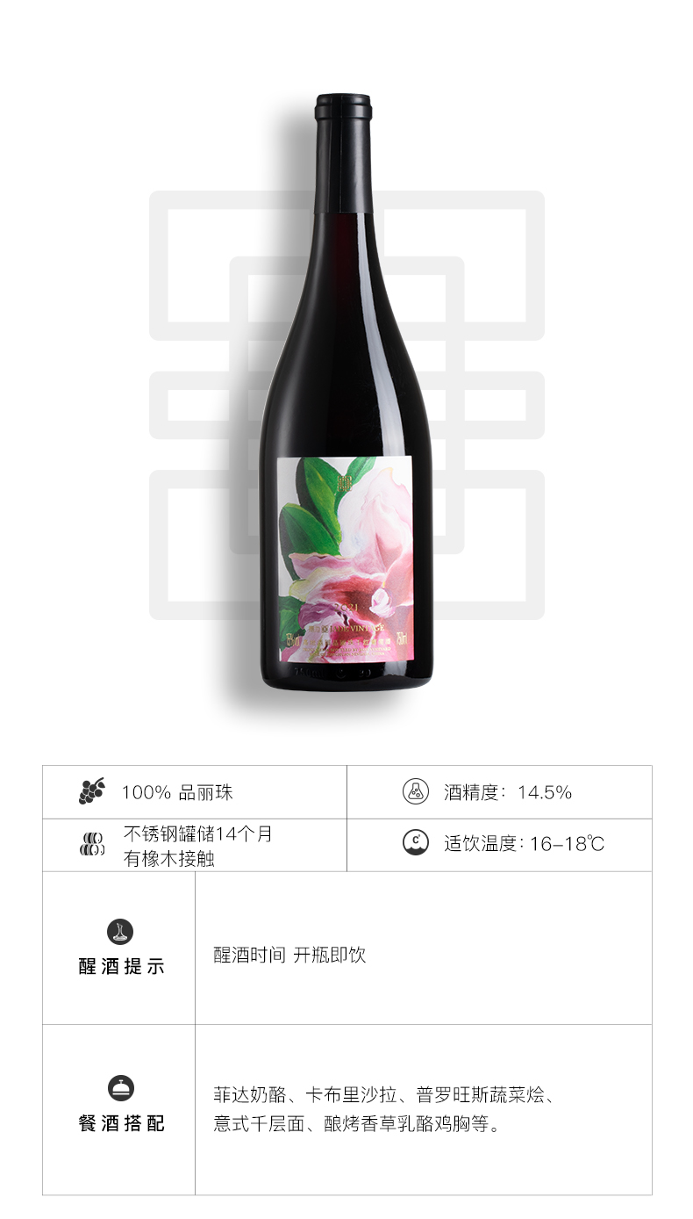Select the 100% 品丽珠 text
This screenshot has height=1219, width=693.
coord(177,792)
